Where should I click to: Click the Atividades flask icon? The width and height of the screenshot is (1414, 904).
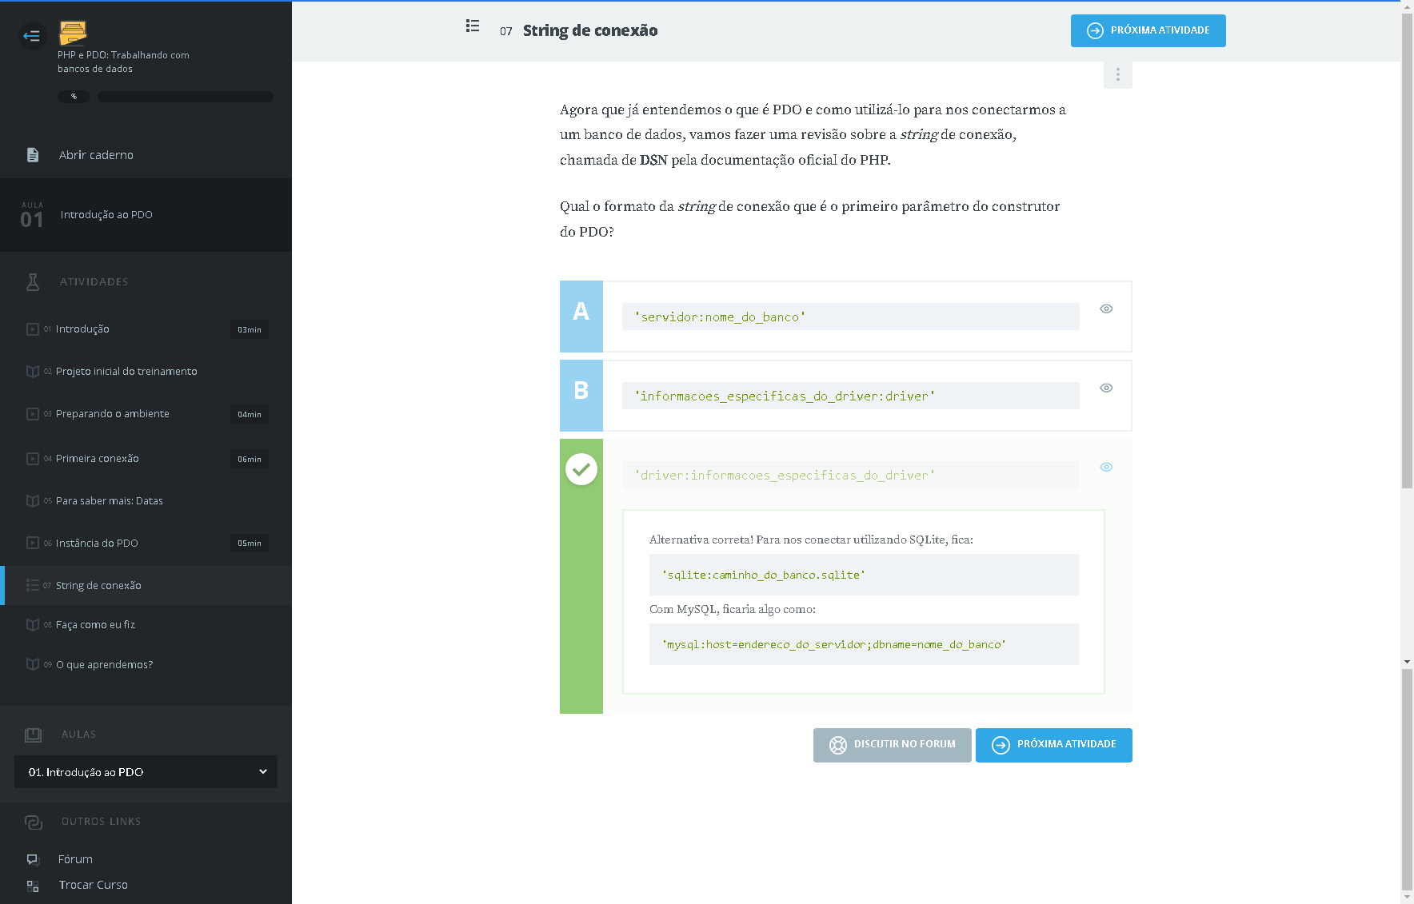coord(33,282)
